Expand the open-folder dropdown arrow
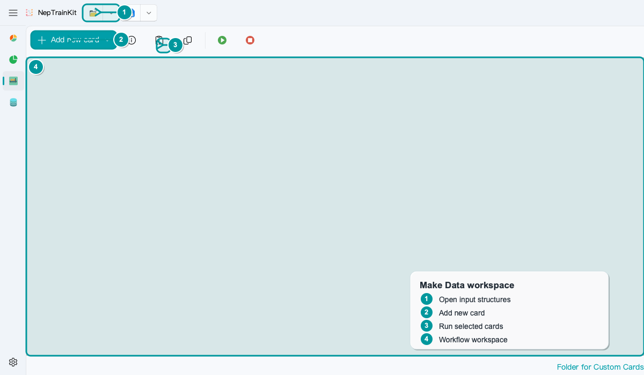 [111, 13]
